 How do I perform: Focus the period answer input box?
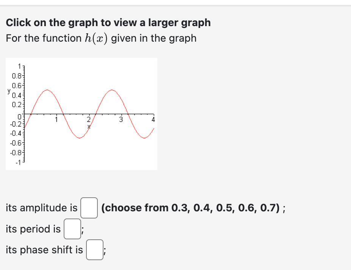[72, 229]
